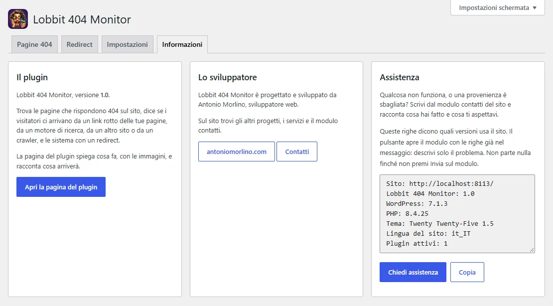Viewport: 553px width, 306px height.
Task: Click the textarea resize handle corner
Action: coord(532,250)
